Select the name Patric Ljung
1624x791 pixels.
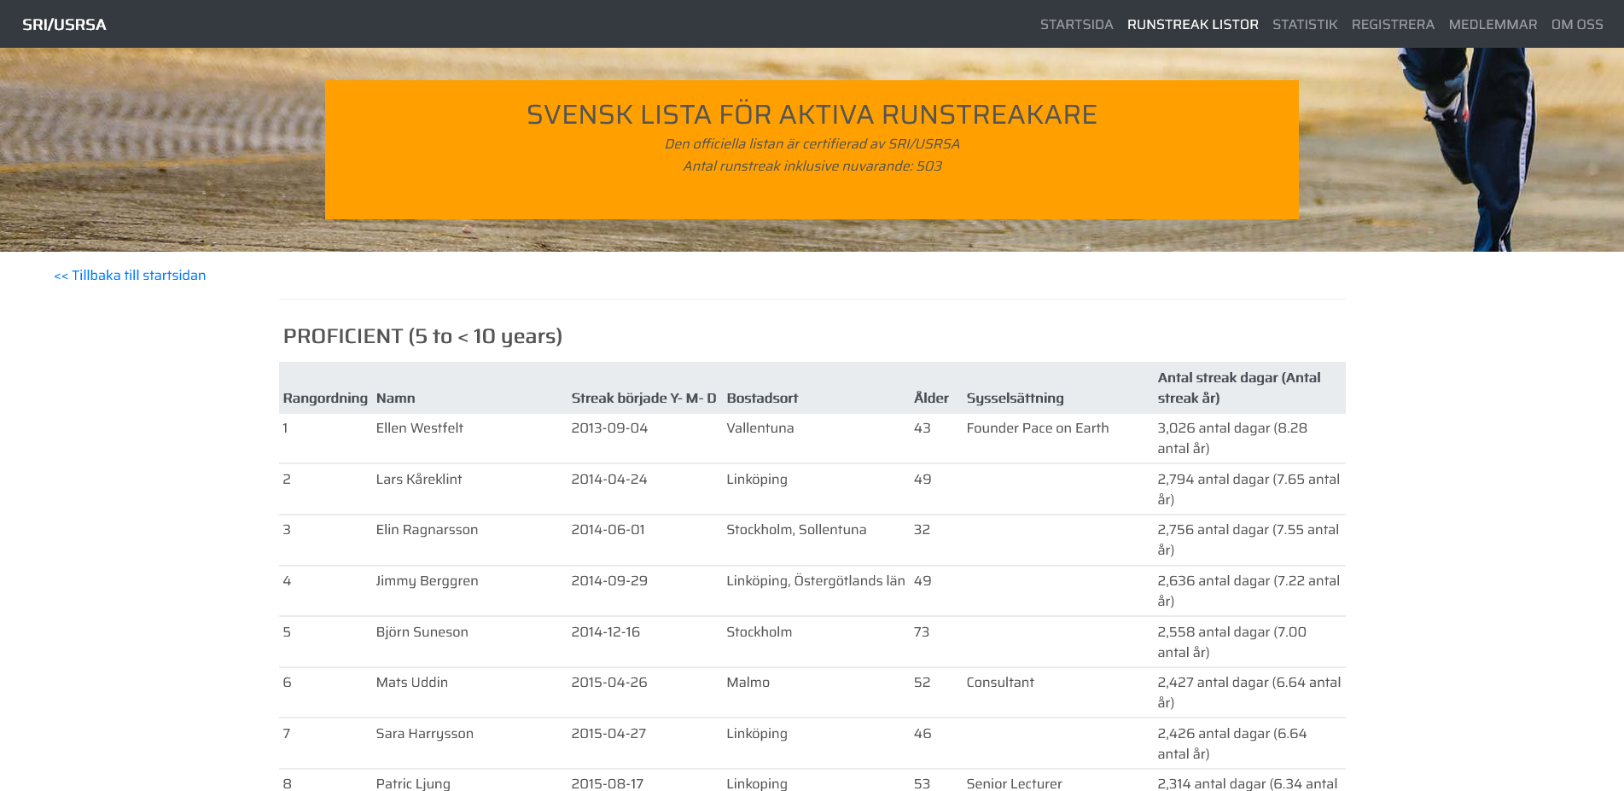[413, 783]
